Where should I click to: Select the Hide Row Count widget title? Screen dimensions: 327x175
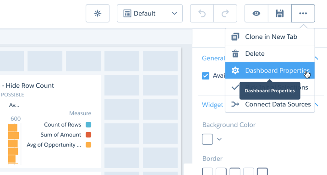(30, 85)
